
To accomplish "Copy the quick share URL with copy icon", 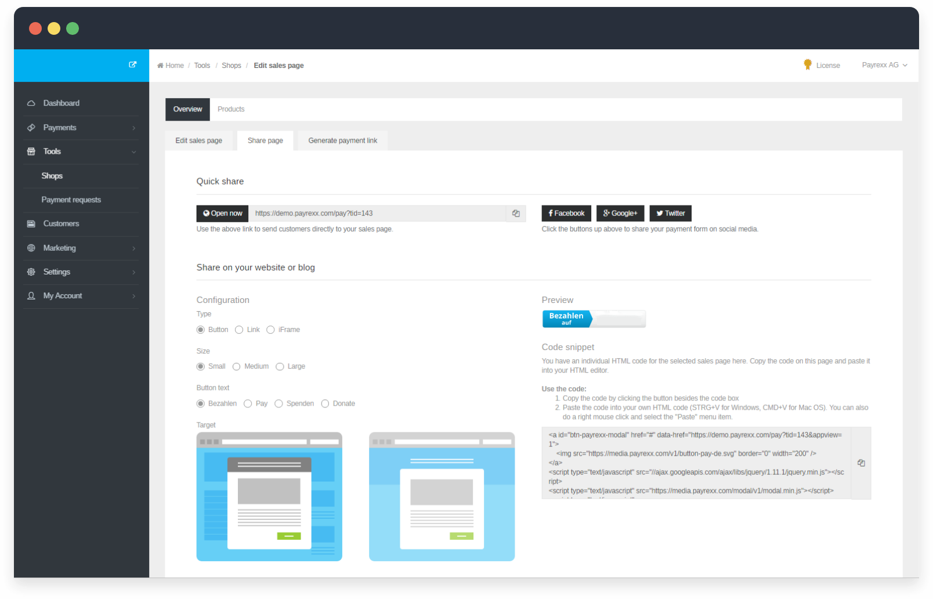I will (x=516, y=214).
